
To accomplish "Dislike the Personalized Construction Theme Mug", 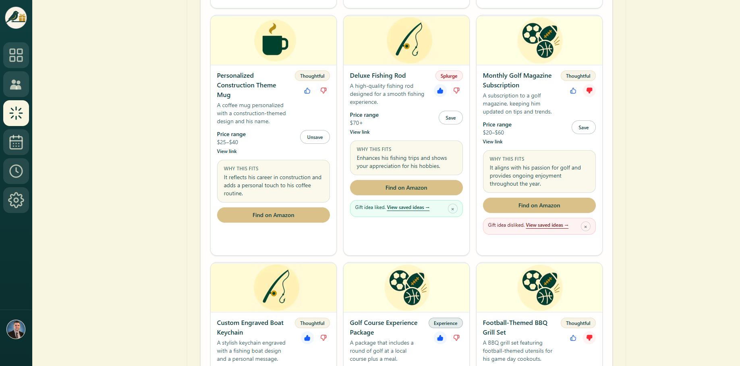I will click(x=323, y=91).
